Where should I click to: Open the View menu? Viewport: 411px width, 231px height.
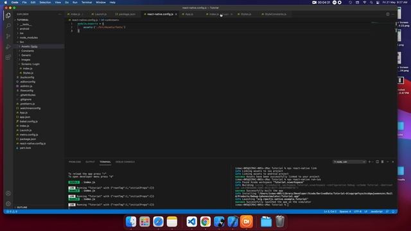click(x=58, y=3)
